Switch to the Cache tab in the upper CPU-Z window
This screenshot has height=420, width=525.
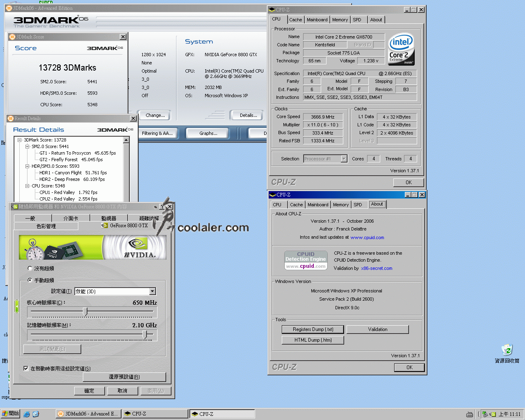pyautogui.click(x=295, y=20)
